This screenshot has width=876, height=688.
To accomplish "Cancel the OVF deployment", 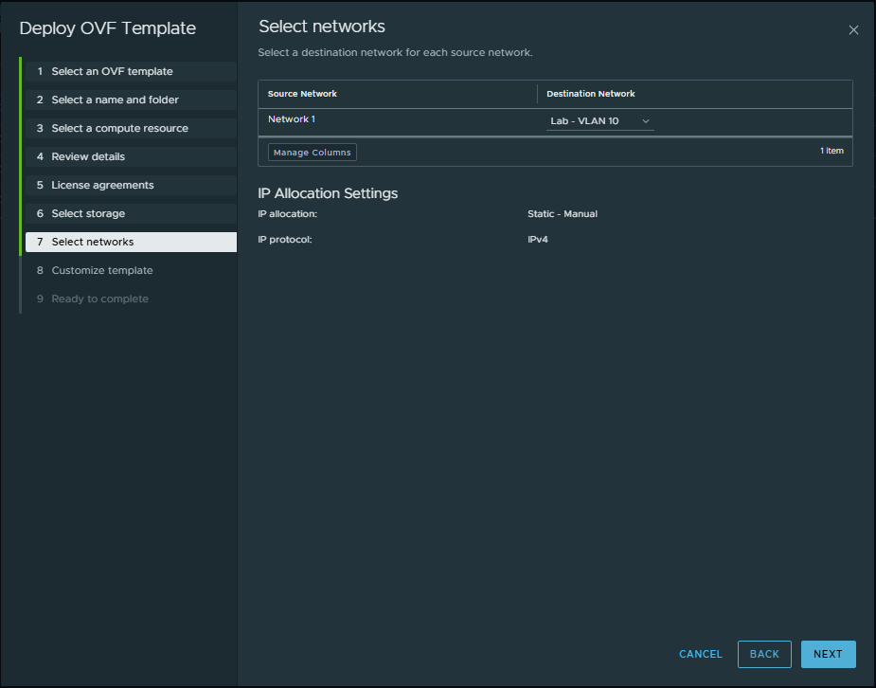I will pyautogui.click(x=701, y=654).
